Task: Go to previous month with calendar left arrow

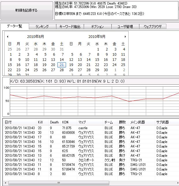Action: click(x=7, y=36)
